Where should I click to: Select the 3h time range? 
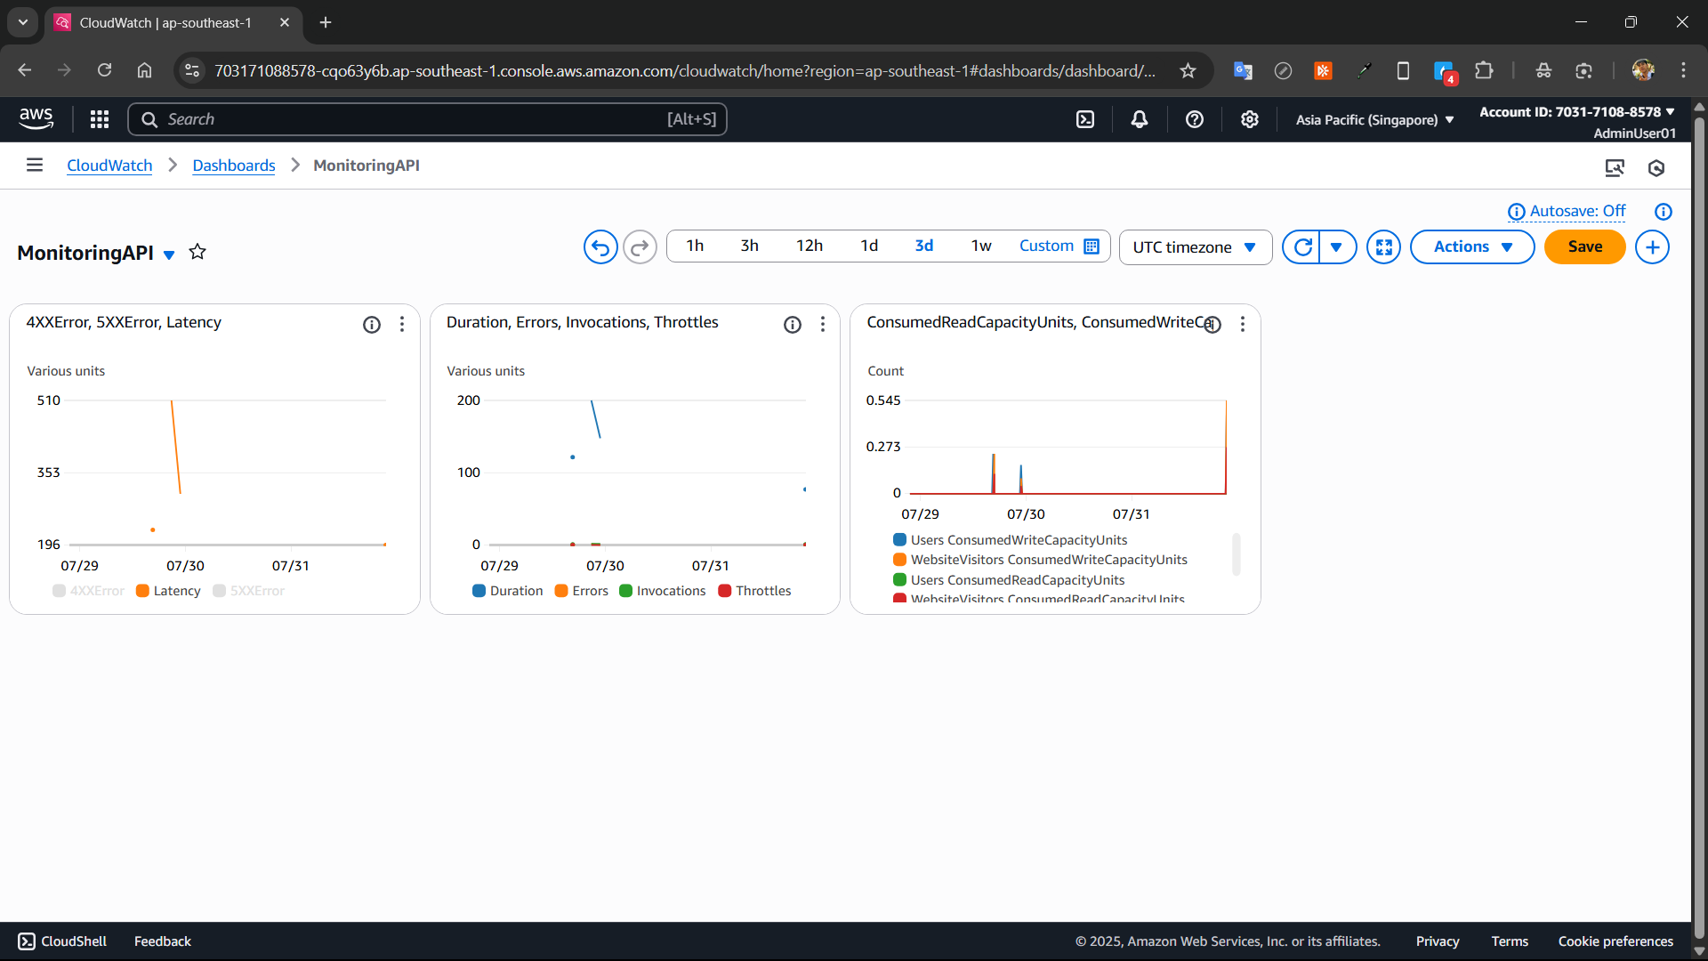tap(750, 246)
